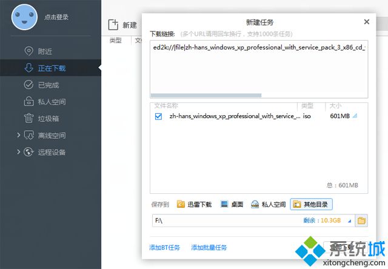The width and height of the screenshot is (388, 269).
Task: Click the 迅雷下载 folder icon
Action: [x=181, y=204]
